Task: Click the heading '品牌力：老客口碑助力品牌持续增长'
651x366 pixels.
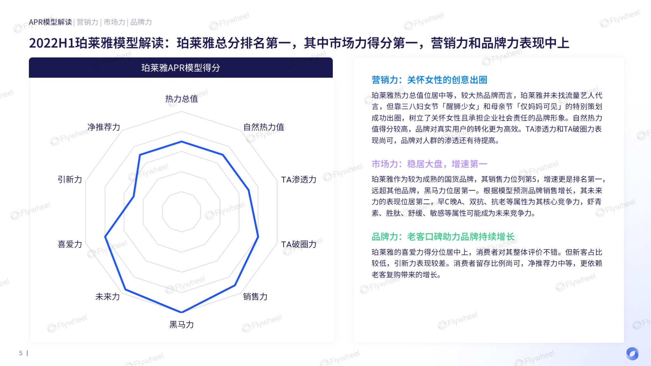Action: pos(443,237)
